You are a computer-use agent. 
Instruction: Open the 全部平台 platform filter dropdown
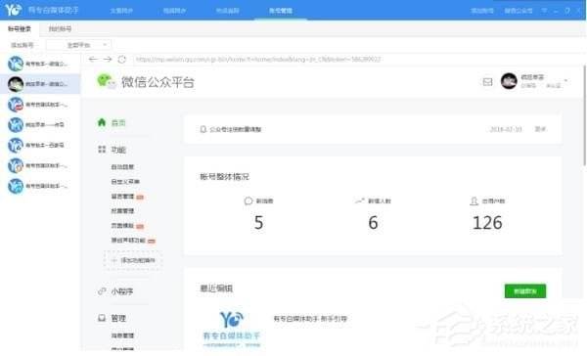(x=78, y=45)
